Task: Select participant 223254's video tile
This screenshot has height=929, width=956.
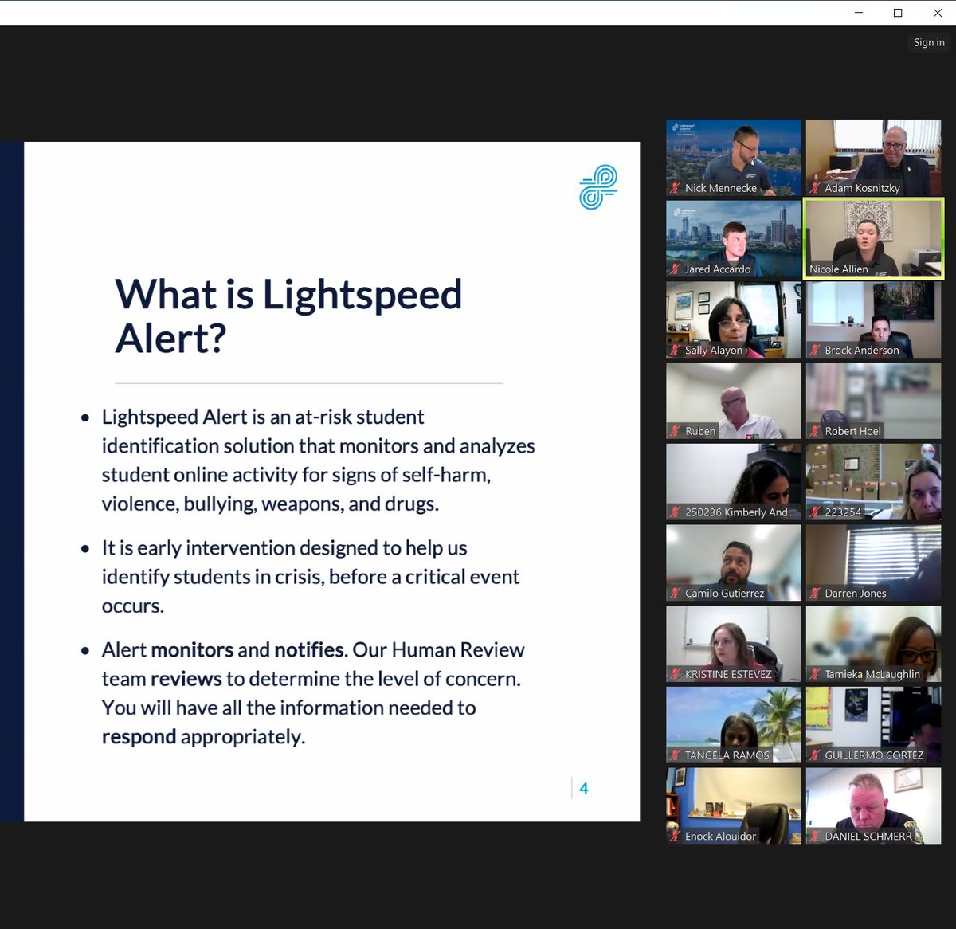Action: coord(873,481)
